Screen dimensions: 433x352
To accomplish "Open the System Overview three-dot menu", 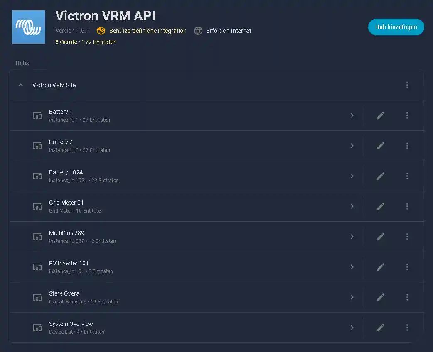I will [407, 328].
